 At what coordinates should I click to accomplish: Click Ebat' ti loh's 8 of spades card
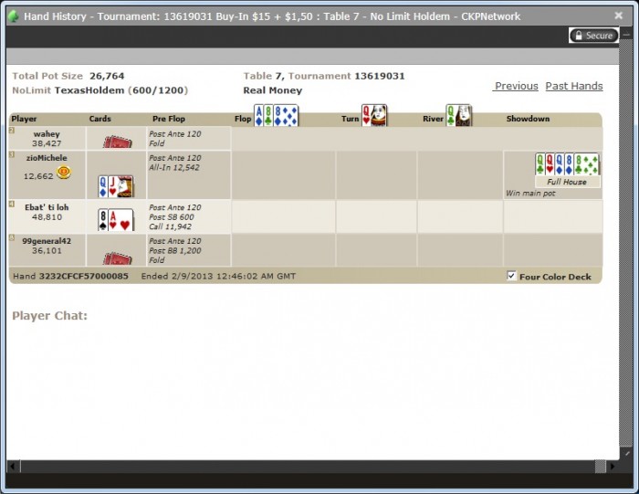(x=102, y=220)
